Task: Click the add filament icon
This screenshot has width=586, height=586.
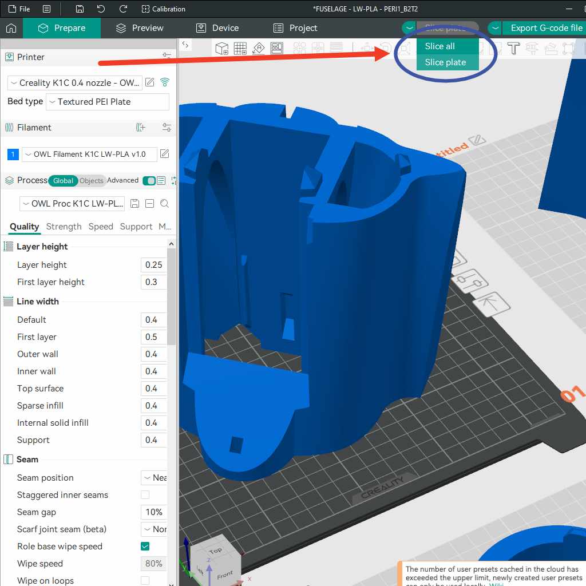Action: tap(141, 128)
